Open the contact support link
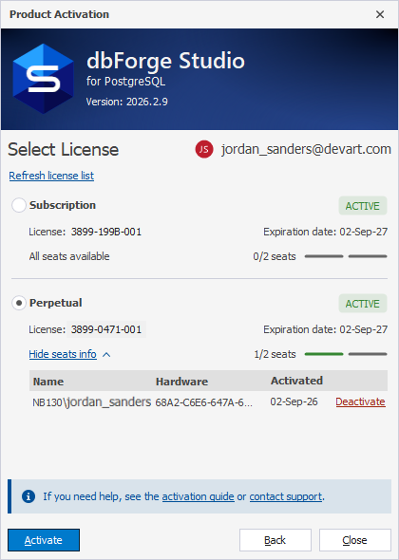The height and width of the screenshot is (560, 399). (x=286, y=496)
